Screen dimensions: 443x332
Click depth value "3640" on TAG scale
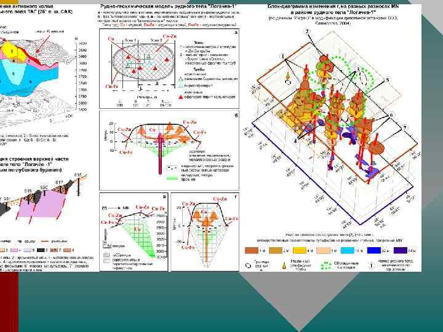82,50
